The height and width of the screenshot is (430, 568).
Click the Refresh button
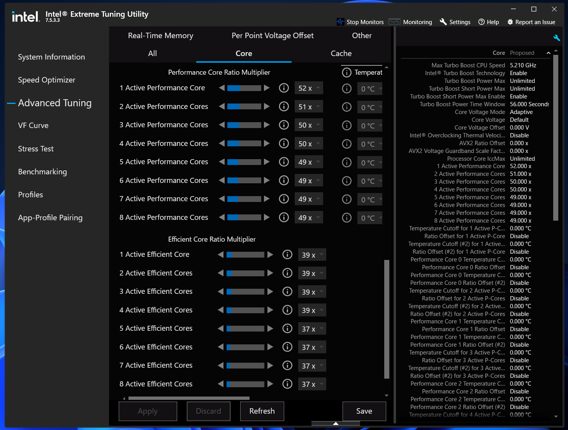point(262,411)
